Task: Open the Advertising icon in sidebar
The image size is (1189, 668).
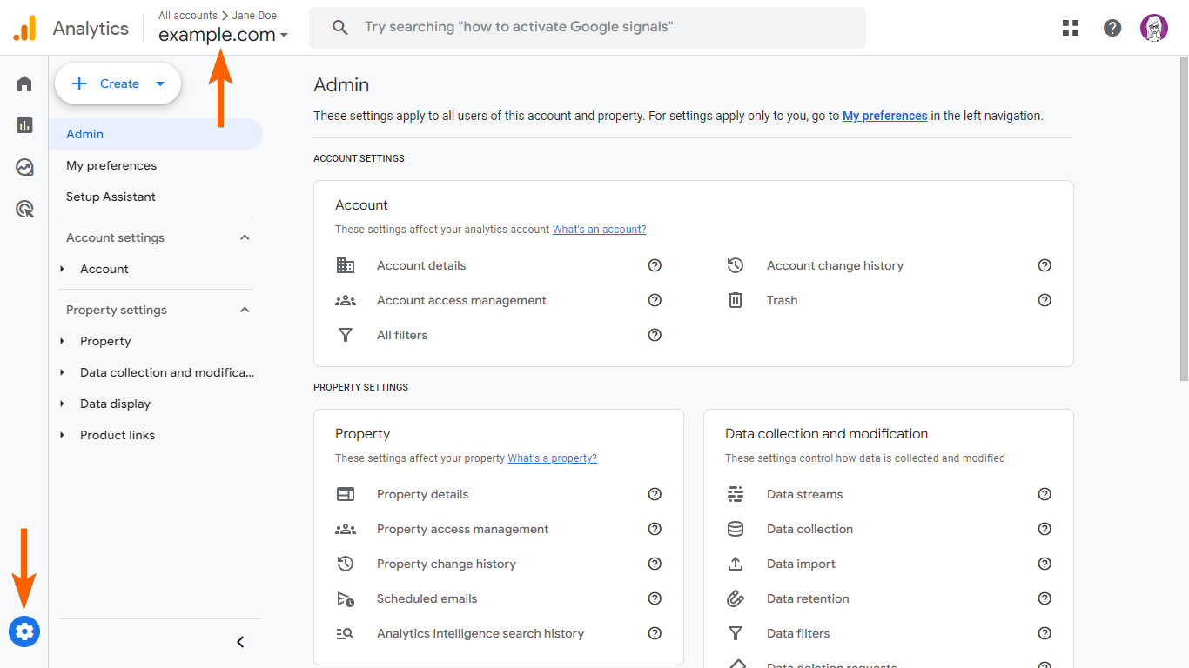Action: tap(24, 209)
